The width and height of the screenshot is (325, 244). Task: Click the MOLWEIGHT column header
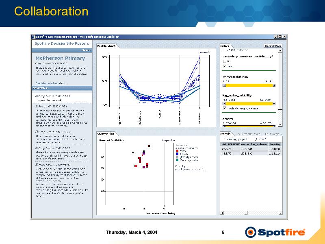(x=230, y=144)
